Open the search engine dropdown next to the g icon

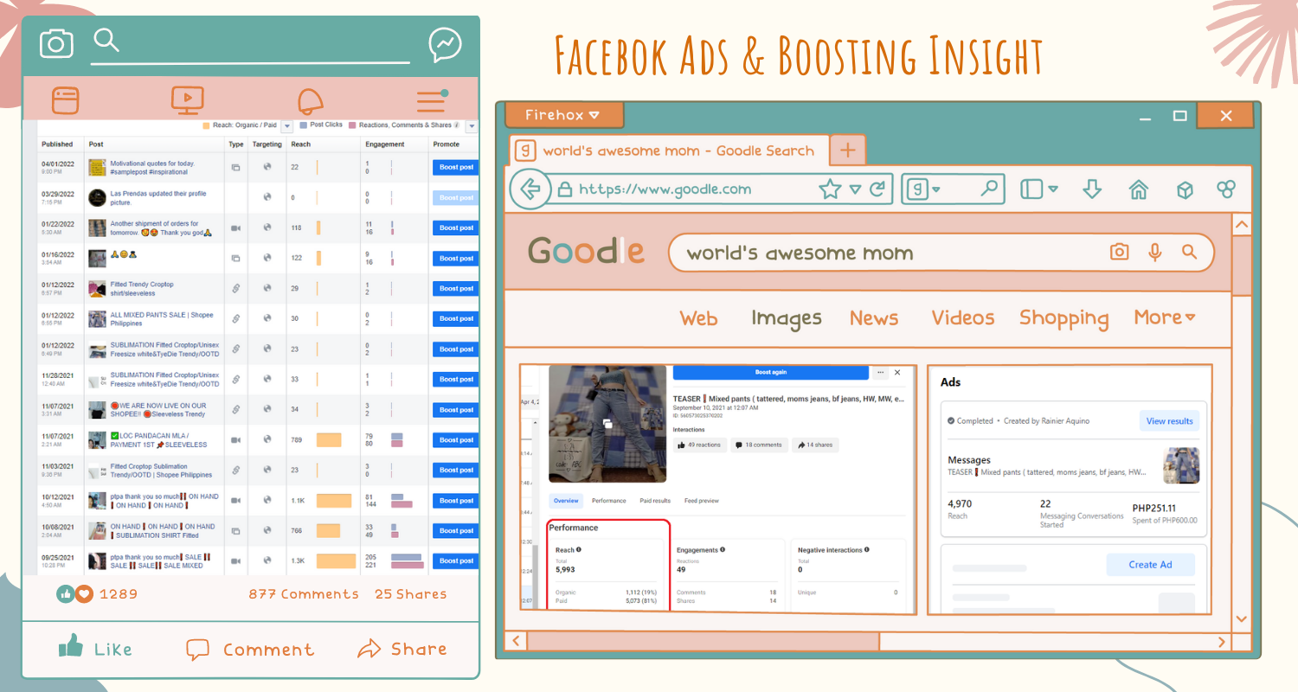coord(936,189)
